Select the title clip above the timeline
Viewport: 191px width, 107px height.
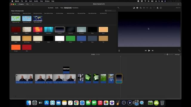point(66,70)
